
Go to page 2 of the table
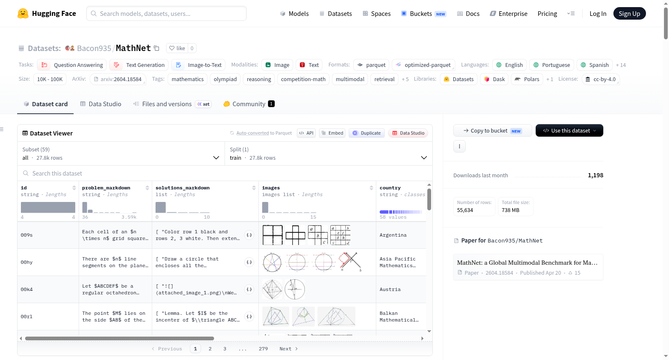coord(210,349)
